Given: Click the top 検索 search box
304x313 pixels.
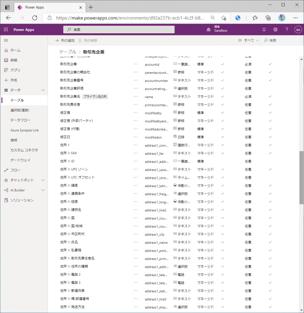Looking at the screenshot, I should pos(119,30).
